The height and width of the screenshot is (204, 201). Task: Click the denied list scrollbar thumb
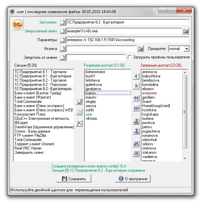[x=185, y=112]
